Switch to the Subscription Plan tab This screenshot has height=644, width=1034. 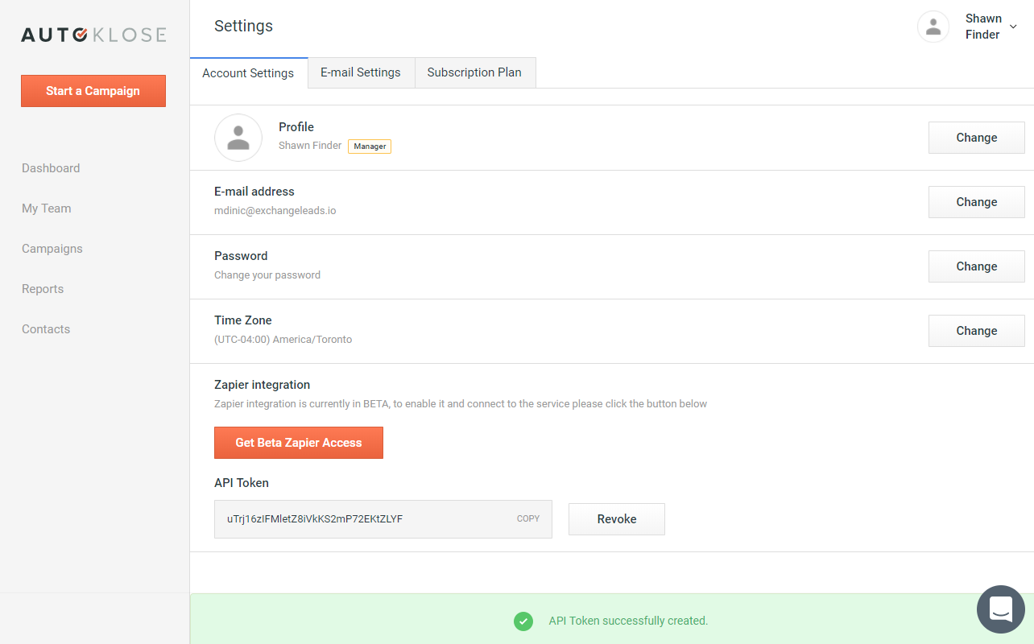pos(474,72)
